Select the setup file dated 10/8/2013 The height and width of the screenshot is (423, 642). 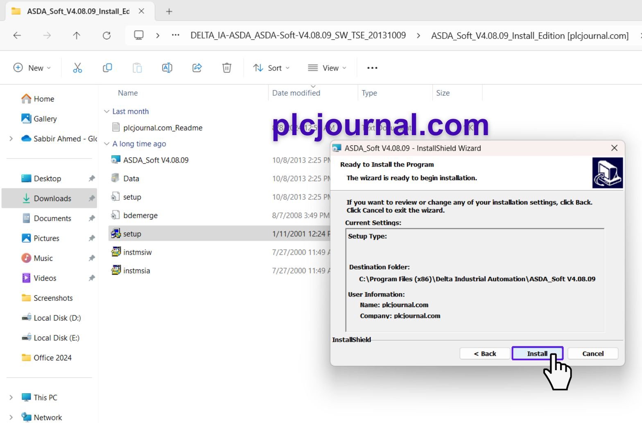pyautogui.click(x=132, y=197)
